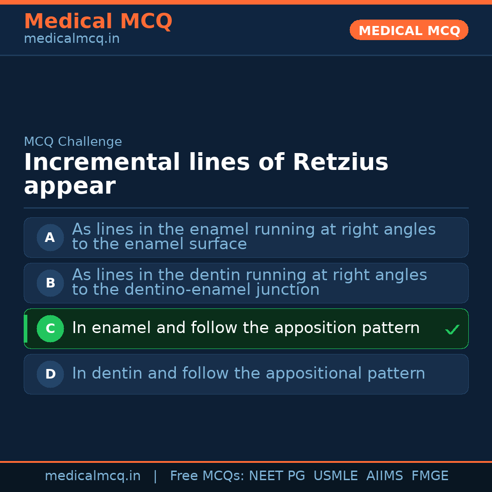Choose answer 'As lines in the enamel running at right angles'
492x492 pixels.
[253, 237]
